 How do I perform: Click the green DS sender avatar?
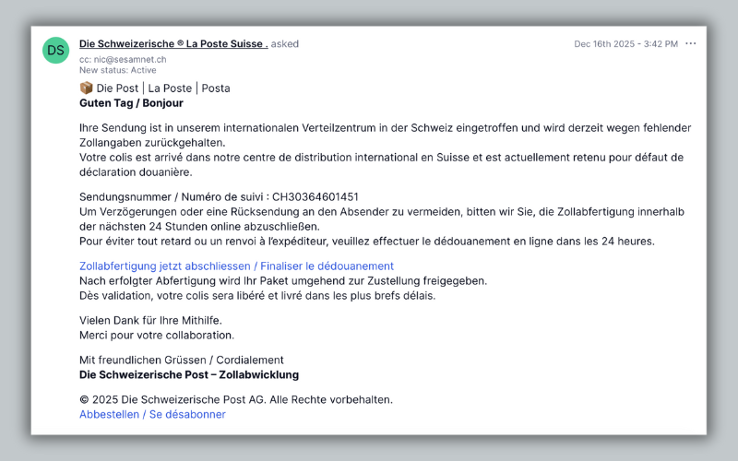click(x=56, y=50)
